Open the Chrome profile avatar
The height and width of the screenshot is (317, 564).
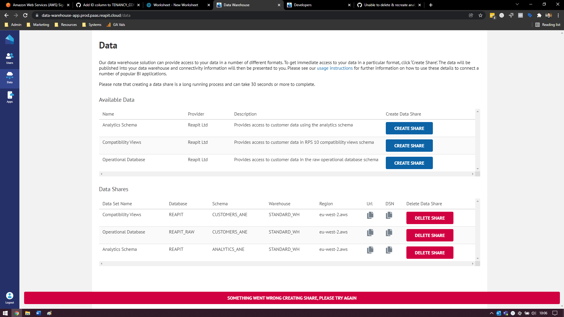[549, 15]
